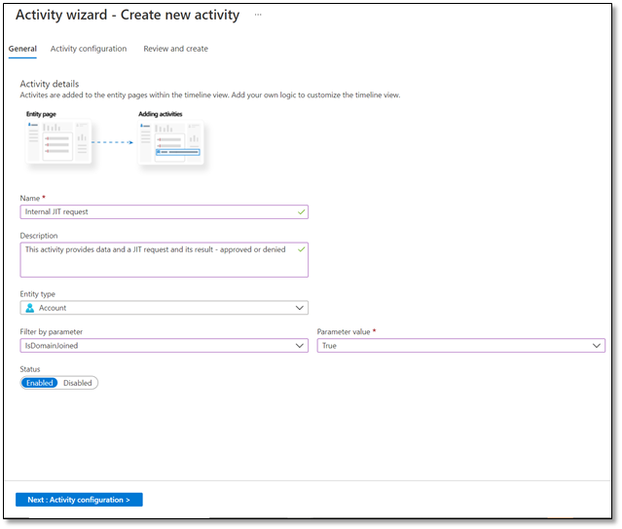Click Next : Activity configuration button
Image resolution: width=622 pixels, height=529 pixels.
point(79,500)
